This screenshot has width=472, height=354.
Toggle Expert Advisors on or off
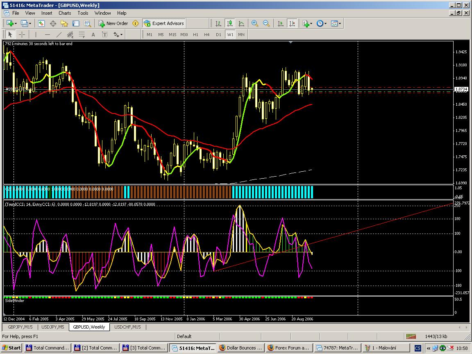tap(164, 23)
